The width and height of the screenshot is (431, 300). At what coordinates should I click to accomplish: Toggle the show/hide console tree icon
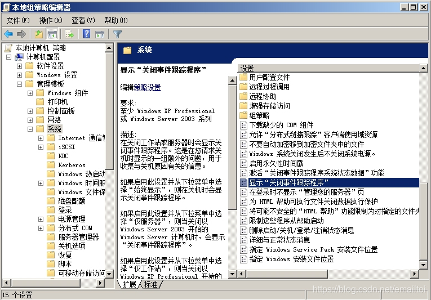(52, 34)
